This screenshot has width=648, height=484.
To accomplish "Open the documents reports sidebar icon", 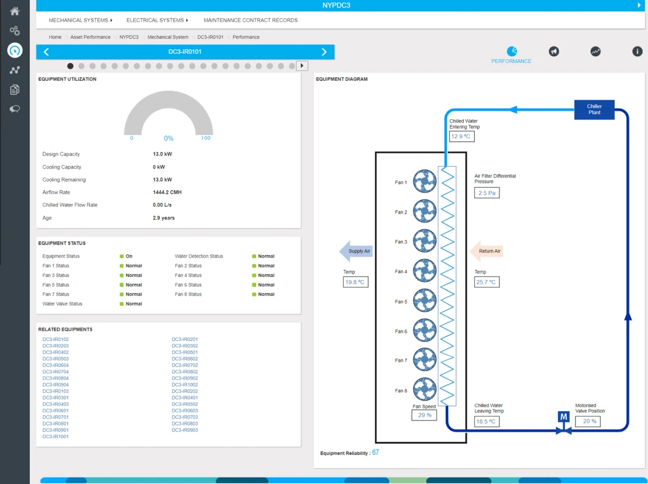I will (x=15, y=89).
